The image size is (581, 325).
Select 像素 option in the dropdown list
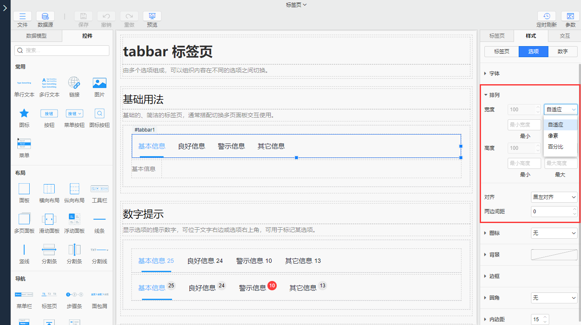coord(553,136)
